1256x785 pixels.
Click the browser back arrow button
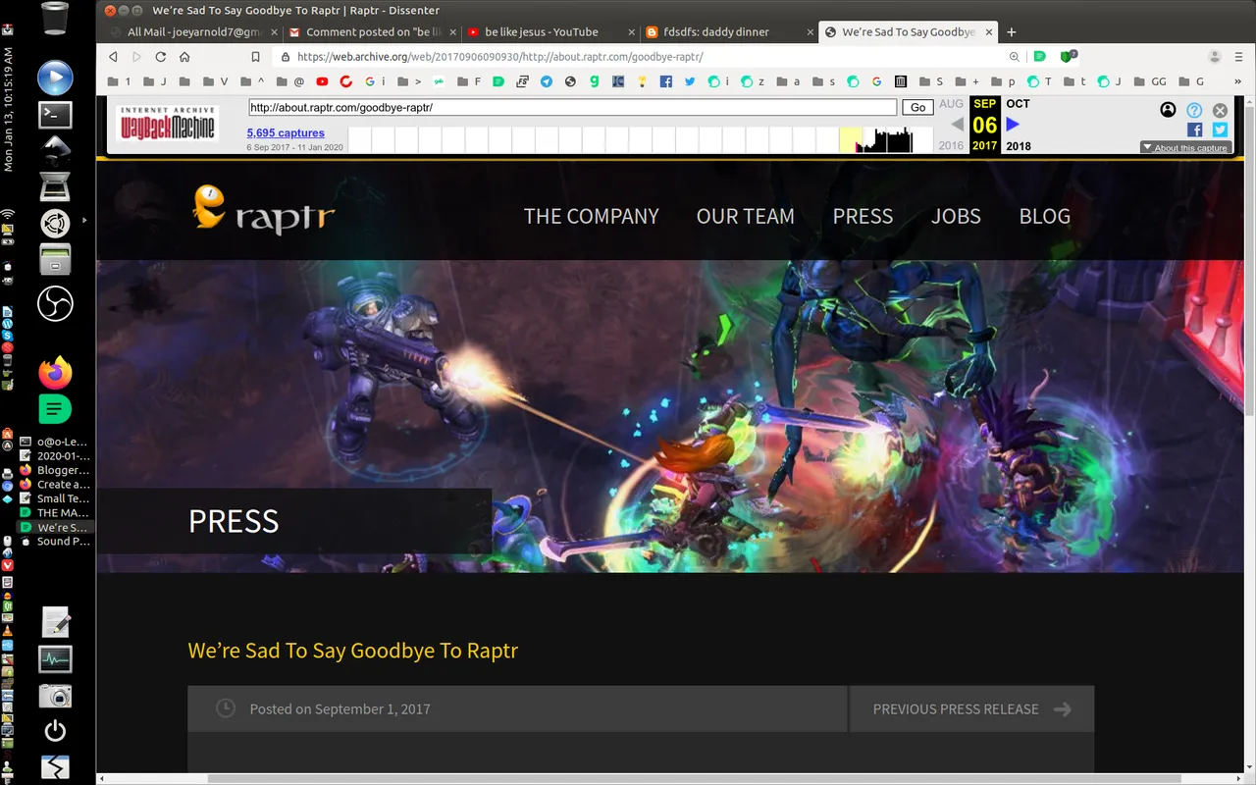tap(114, 57)
